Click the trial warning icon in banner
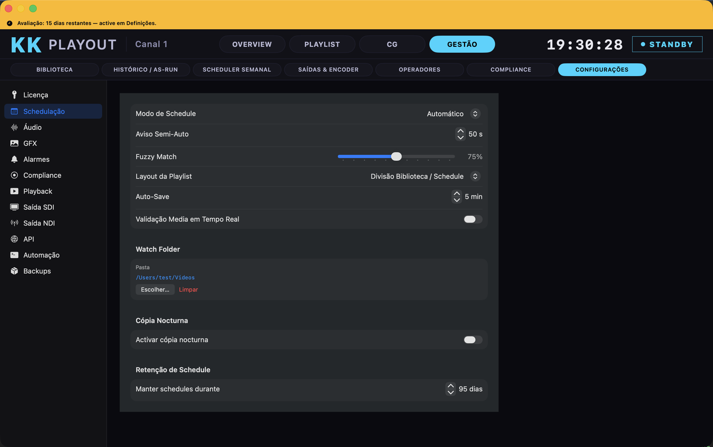The height and width of the screenshot is (447, 713). [10, 23]
